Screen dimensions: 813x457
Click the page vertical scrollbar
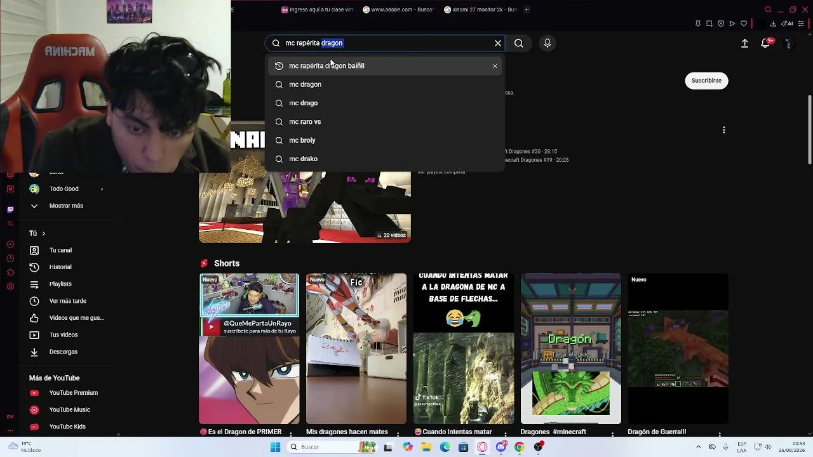(810, 130)
